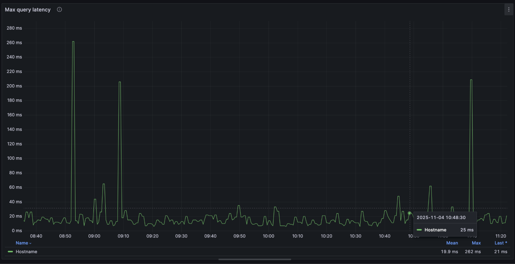Open the panel kebab menu
The width and height of the screenshot is (515, 264).
point(509,9)
